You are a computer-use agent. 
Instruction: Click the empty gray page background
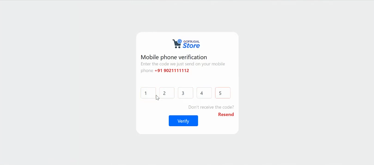tap(68, 82)
